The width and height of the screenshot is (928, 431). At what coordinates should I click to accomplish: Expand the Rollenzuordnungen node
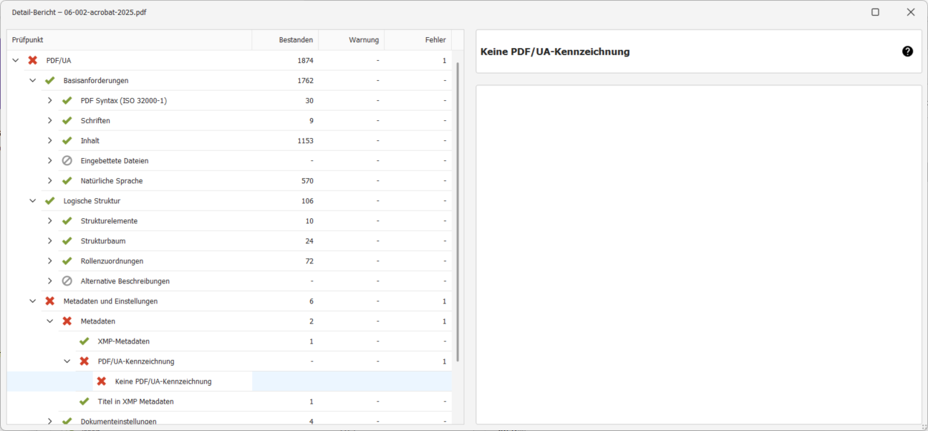point(50,261)
